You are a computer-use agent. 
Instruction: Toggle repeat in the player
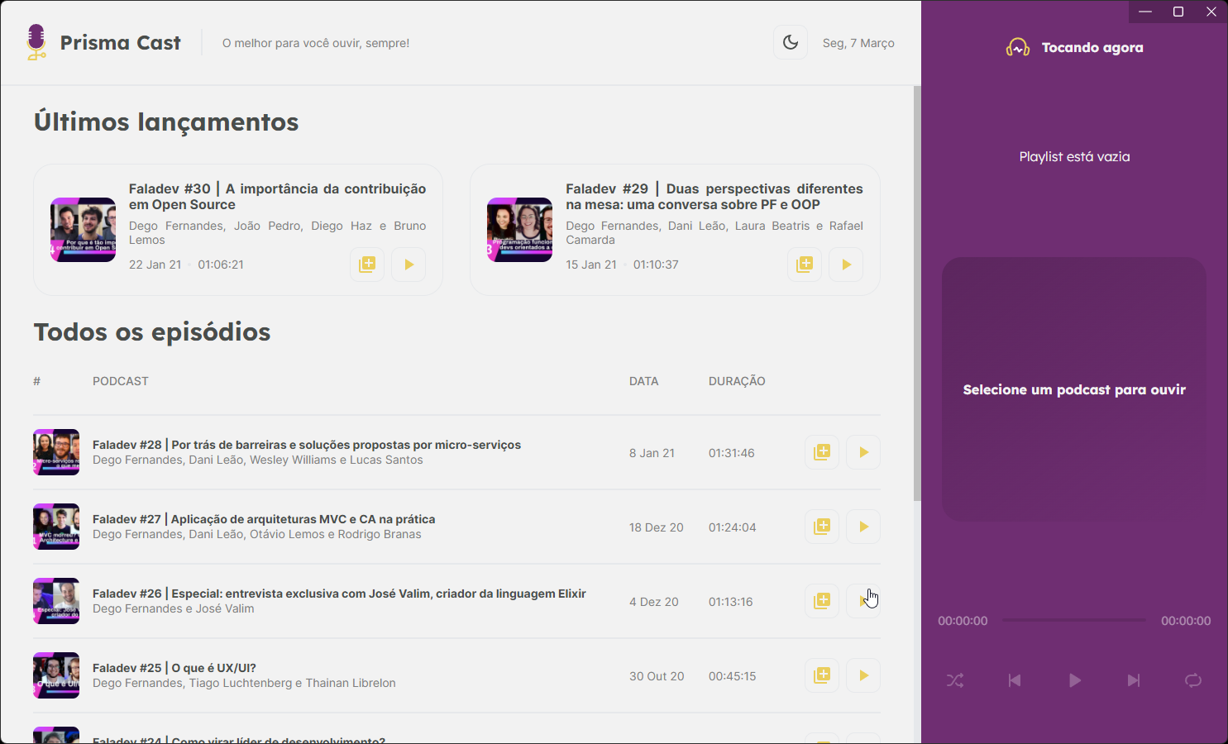[x=1193, y=680]
